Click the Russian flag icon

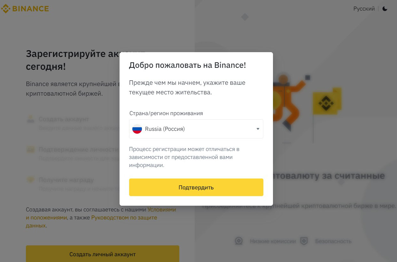click(x=137, y=129)
